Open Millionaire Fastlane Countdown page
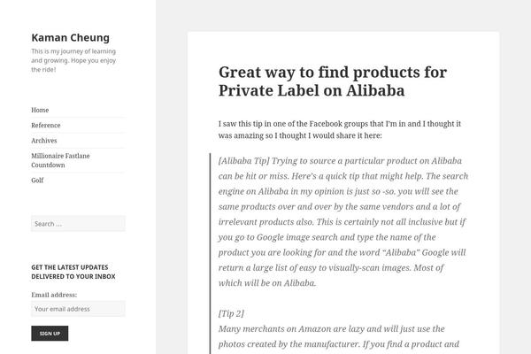Viewport: 531px width, 354px height. coord(60,160)
